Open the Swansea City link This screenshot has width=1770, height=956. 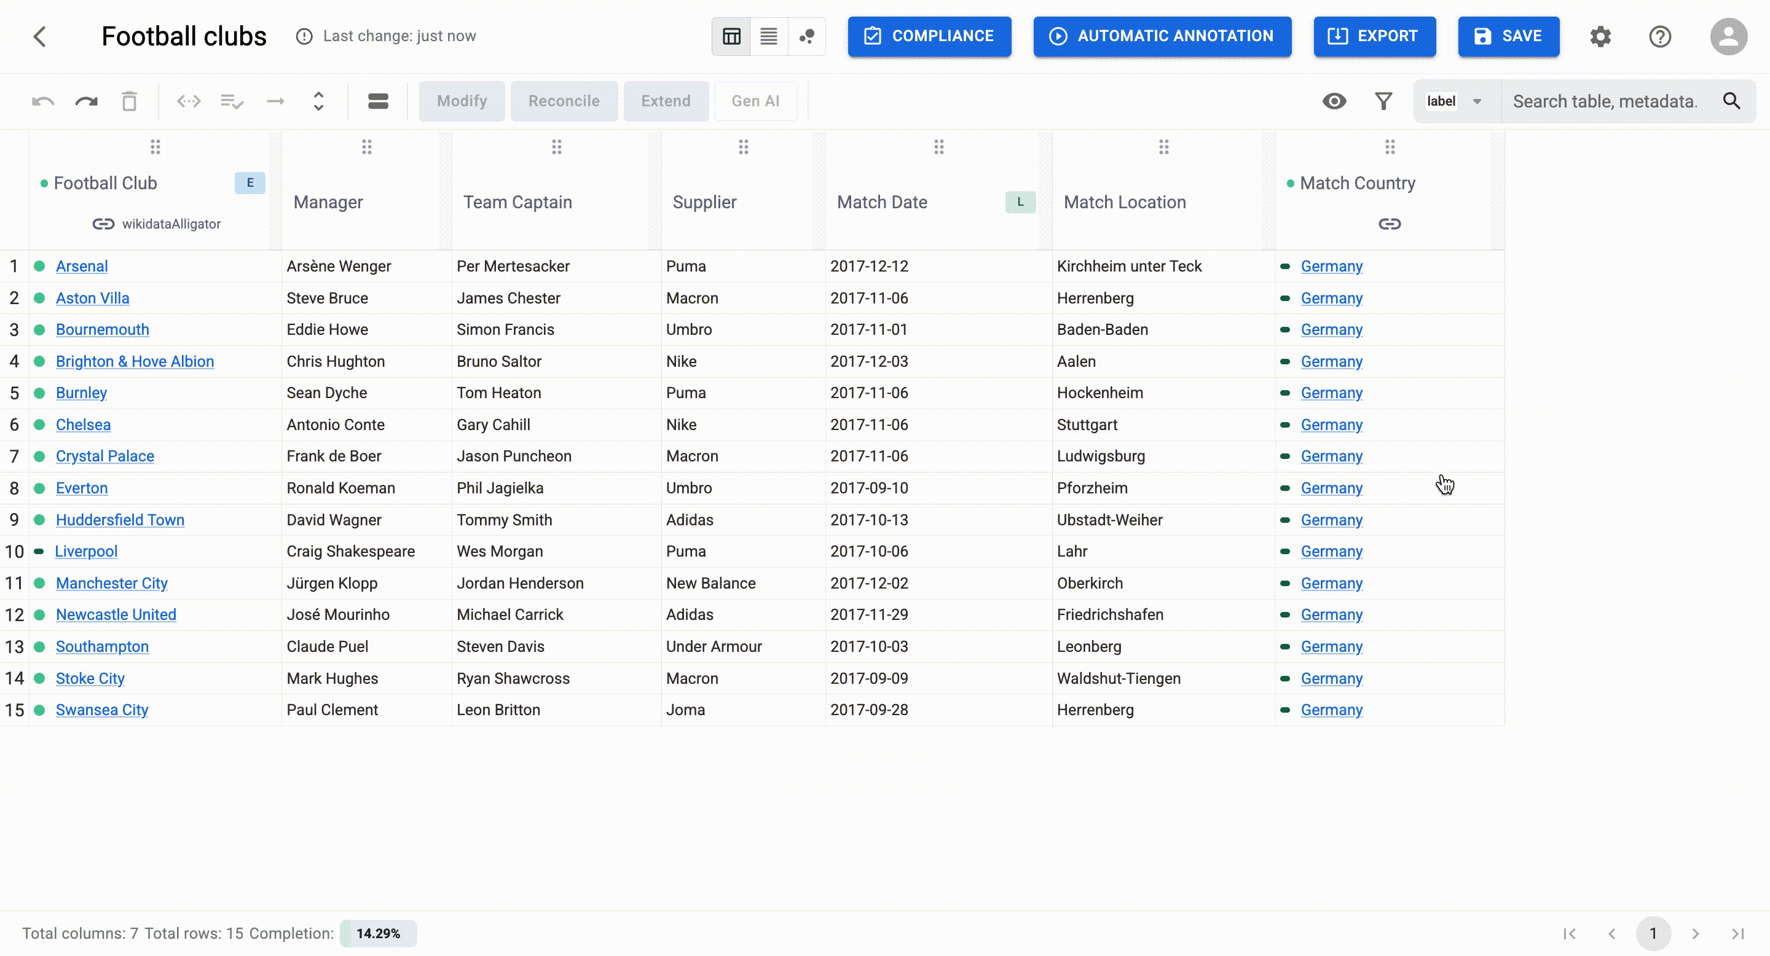101,710
